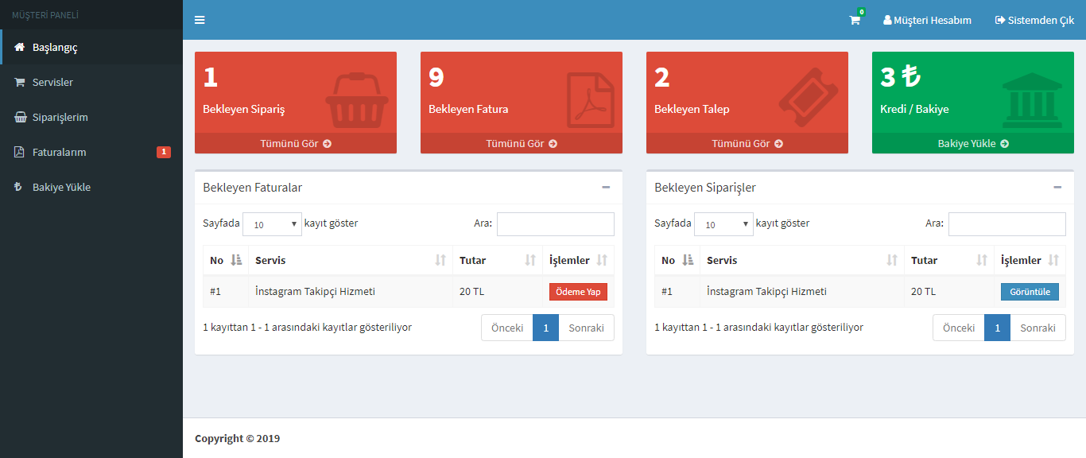Screen dimensions: 1086x458
Task: Click the Servisler cart icon in sidebar
Action: tap(20, 83)
